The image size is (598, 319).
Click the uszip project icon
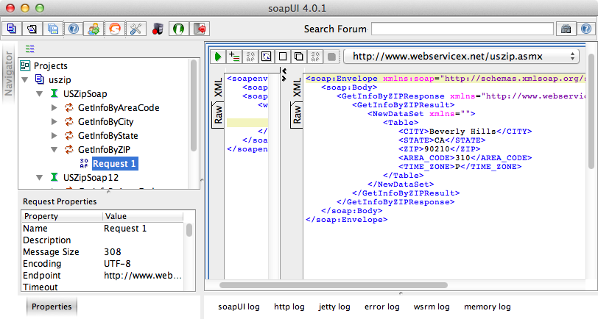coord(40,79)
